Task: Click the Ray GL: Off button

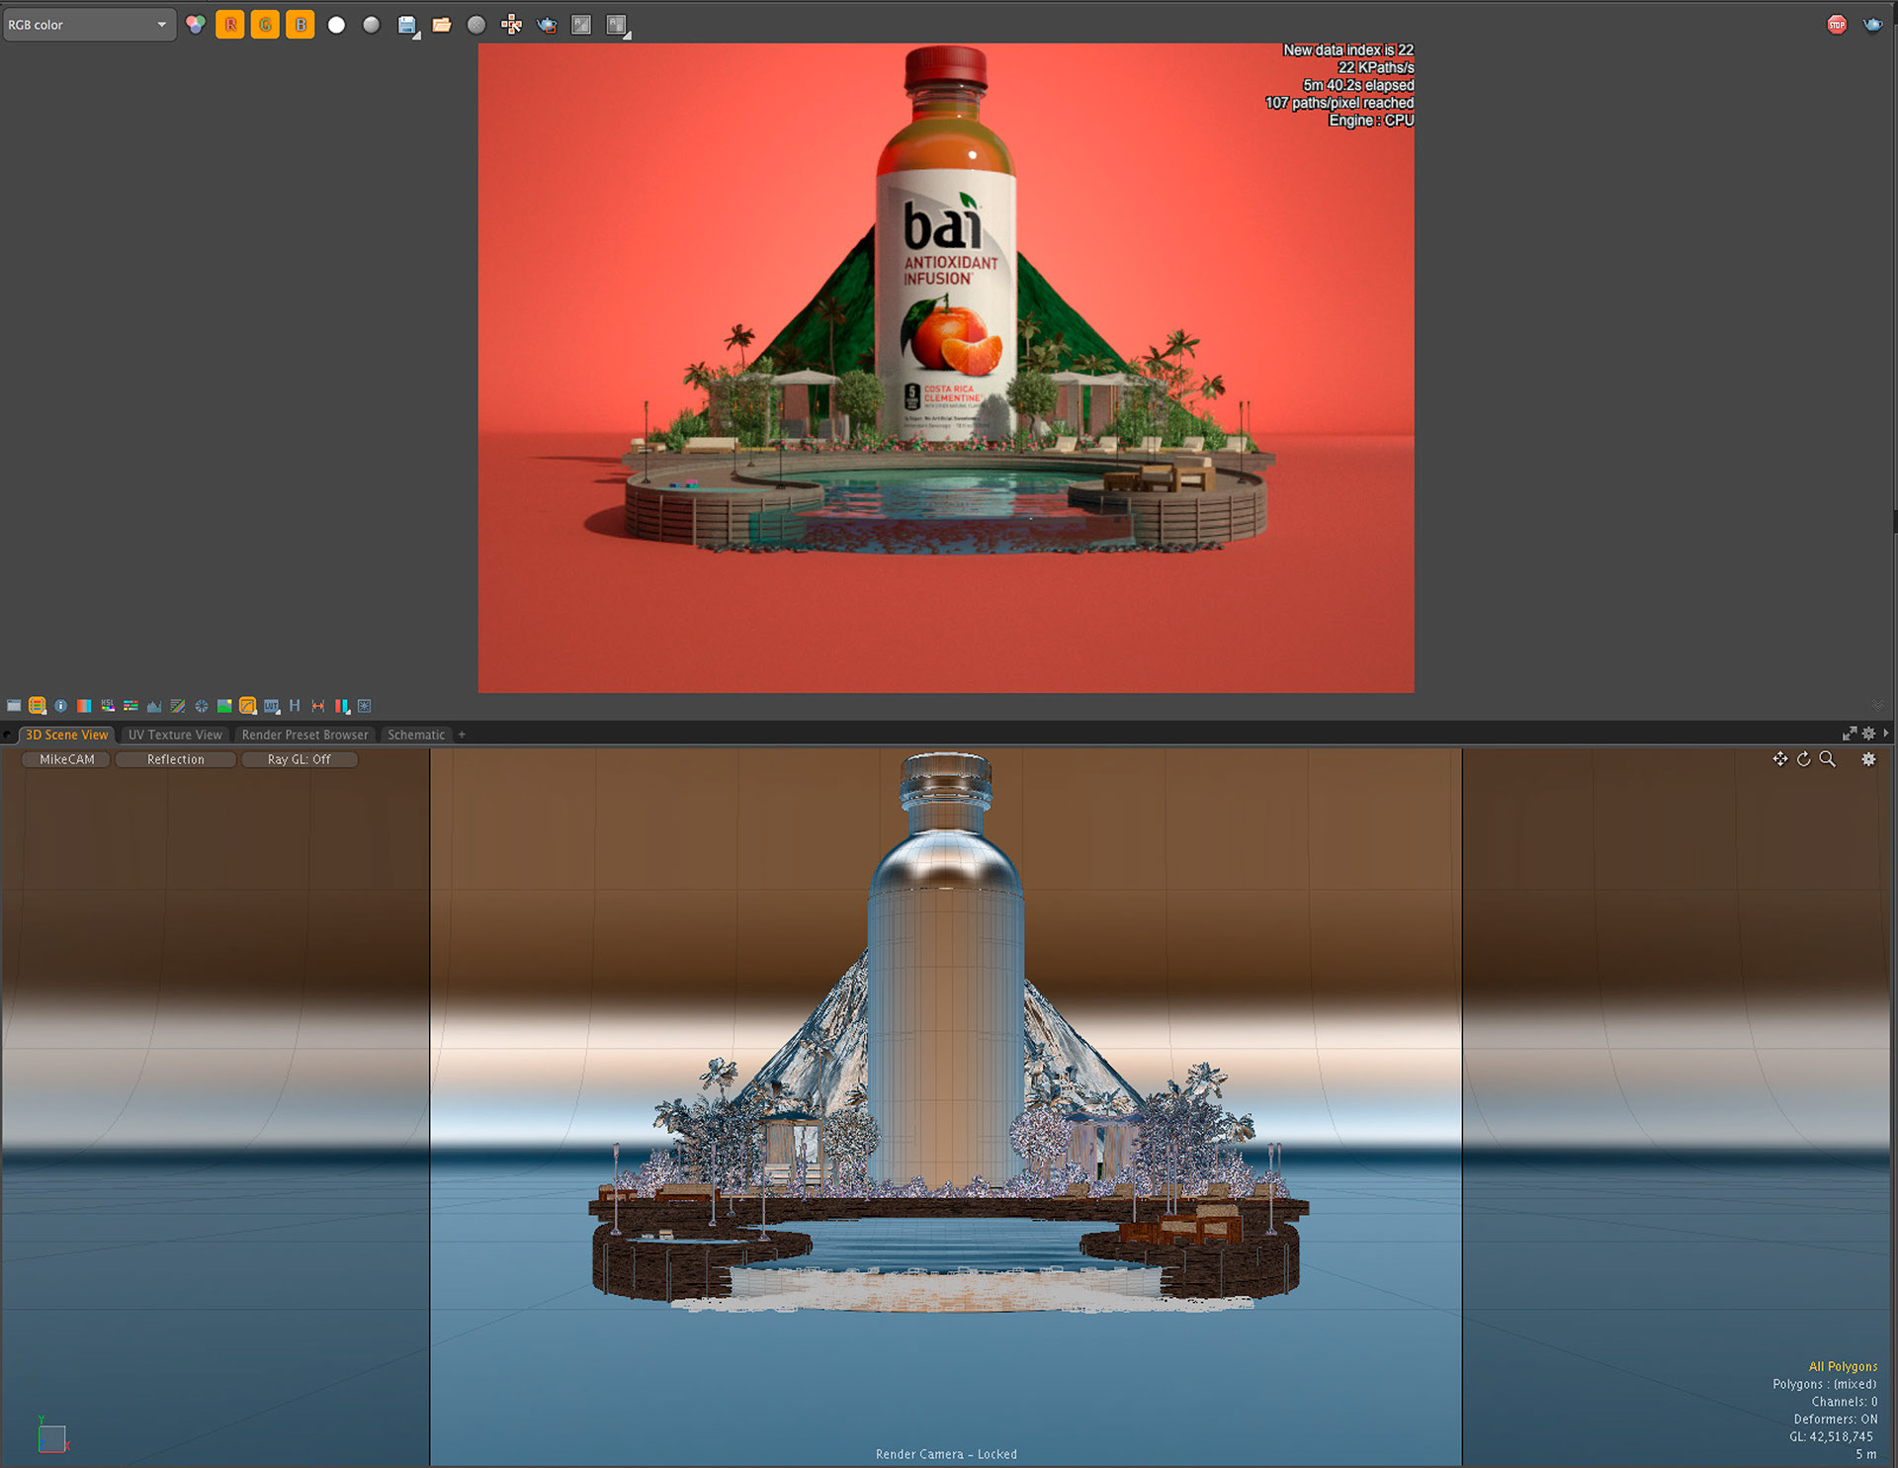Action: point(299,759)
